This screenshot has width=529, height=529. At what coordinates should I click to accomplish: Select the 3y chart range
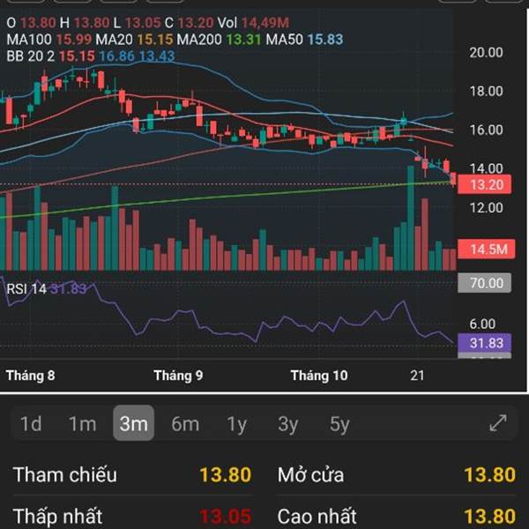tap(287, 424)
